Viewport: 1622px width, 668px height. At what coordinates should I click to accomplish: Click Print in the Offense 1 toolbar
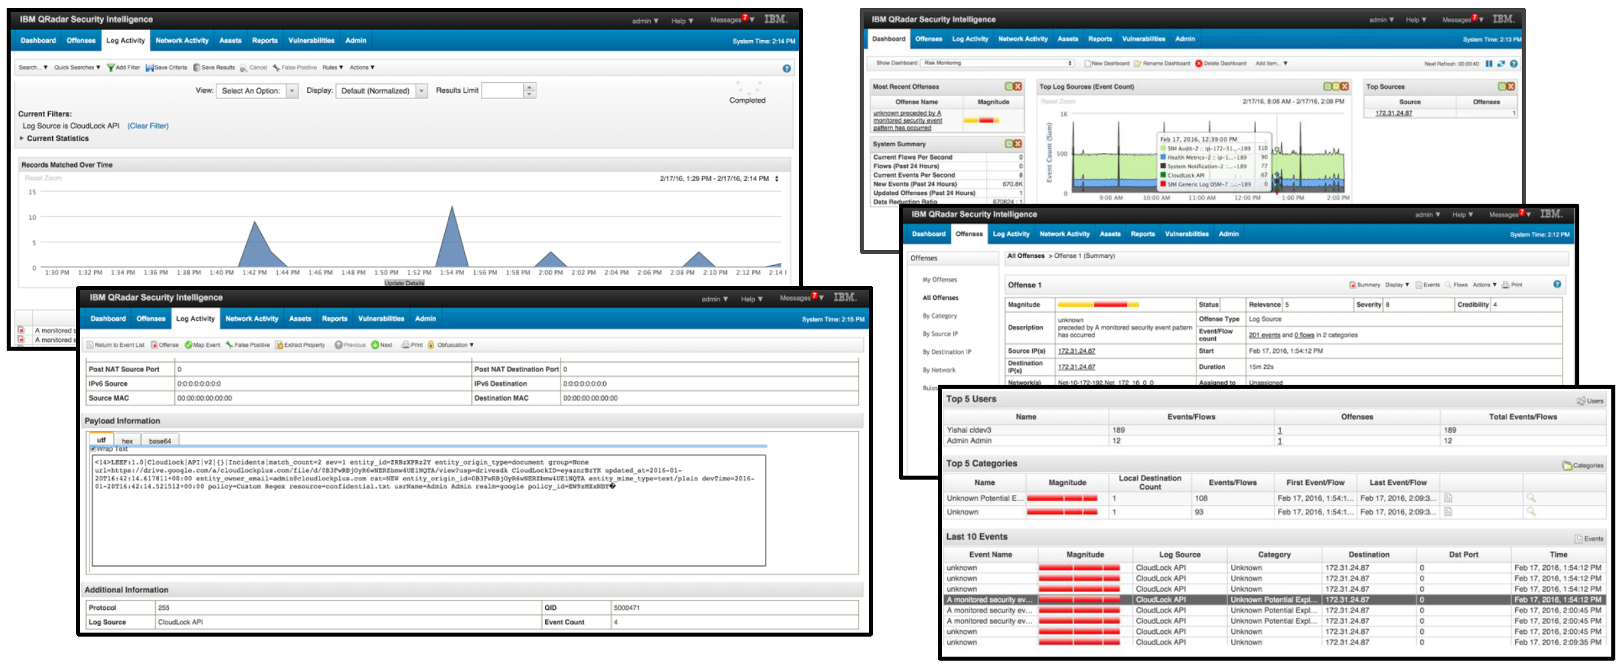tap(1512, 285)
